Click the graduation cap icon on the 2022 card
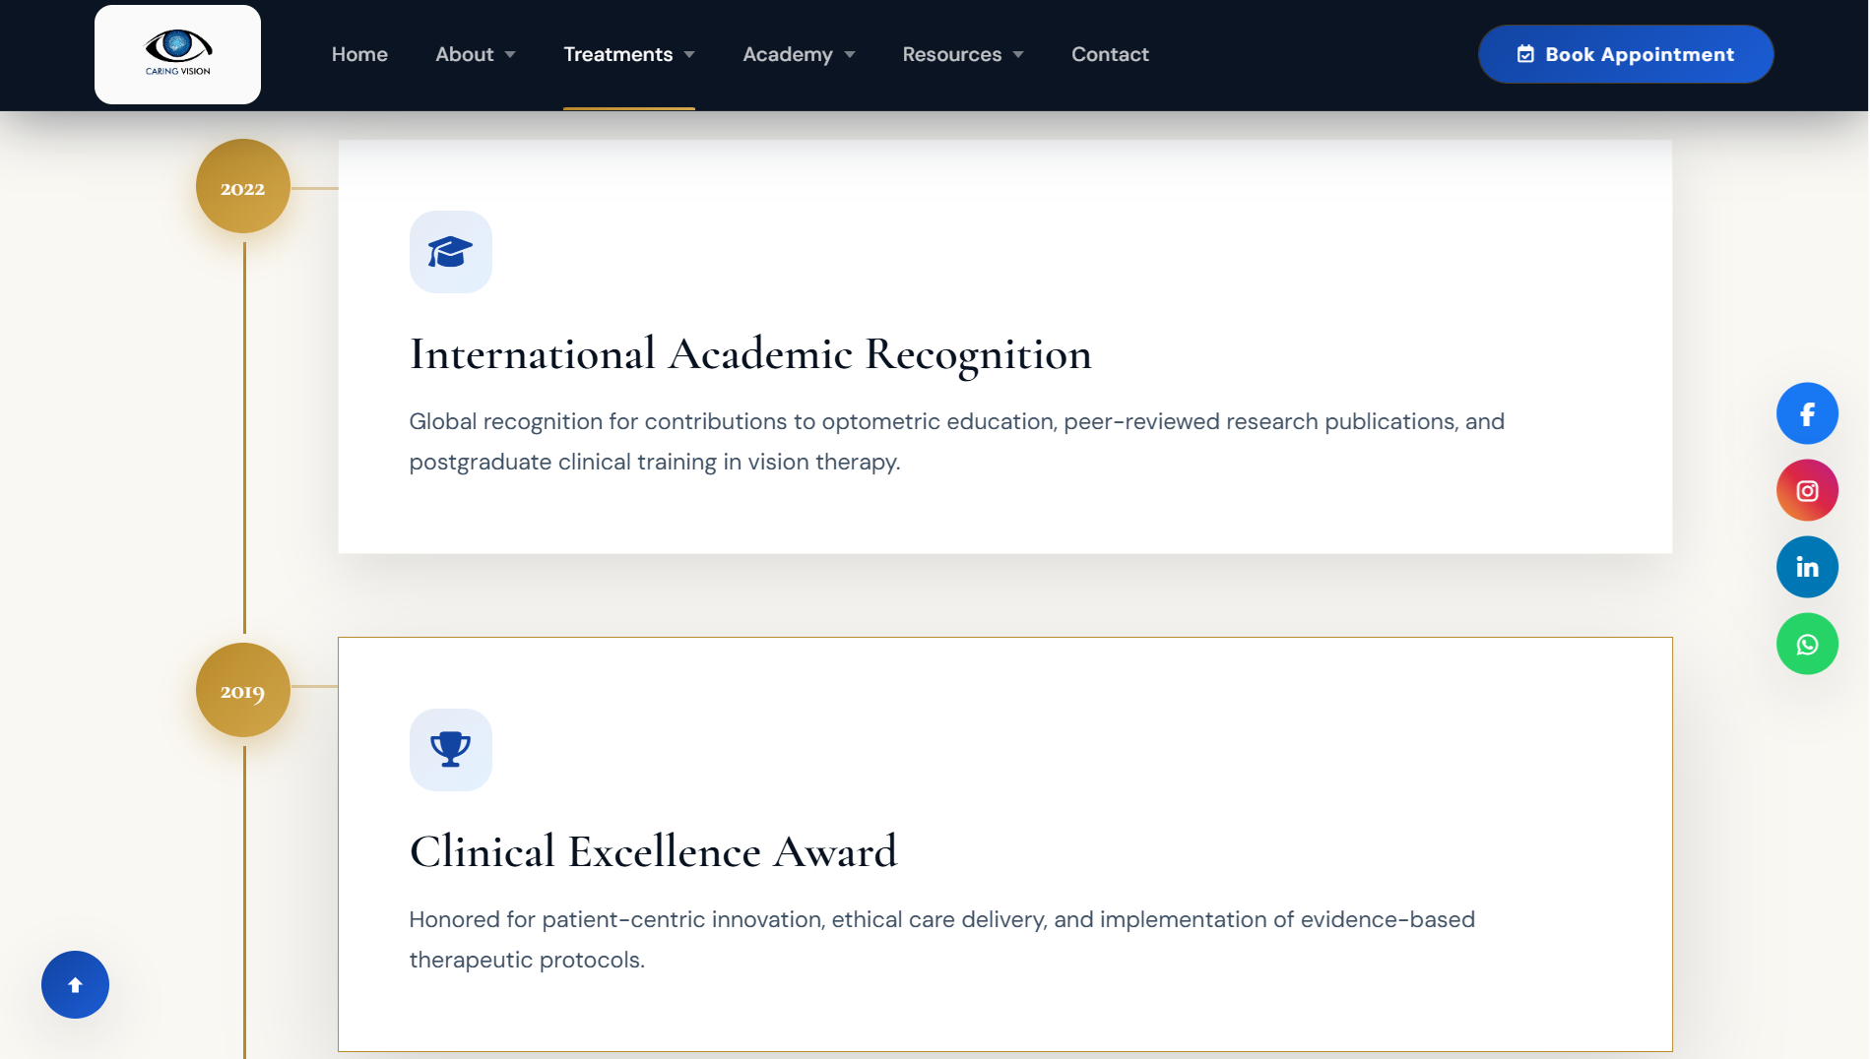The width and height of the screenshot is (1870, 1059). [450, 252]
